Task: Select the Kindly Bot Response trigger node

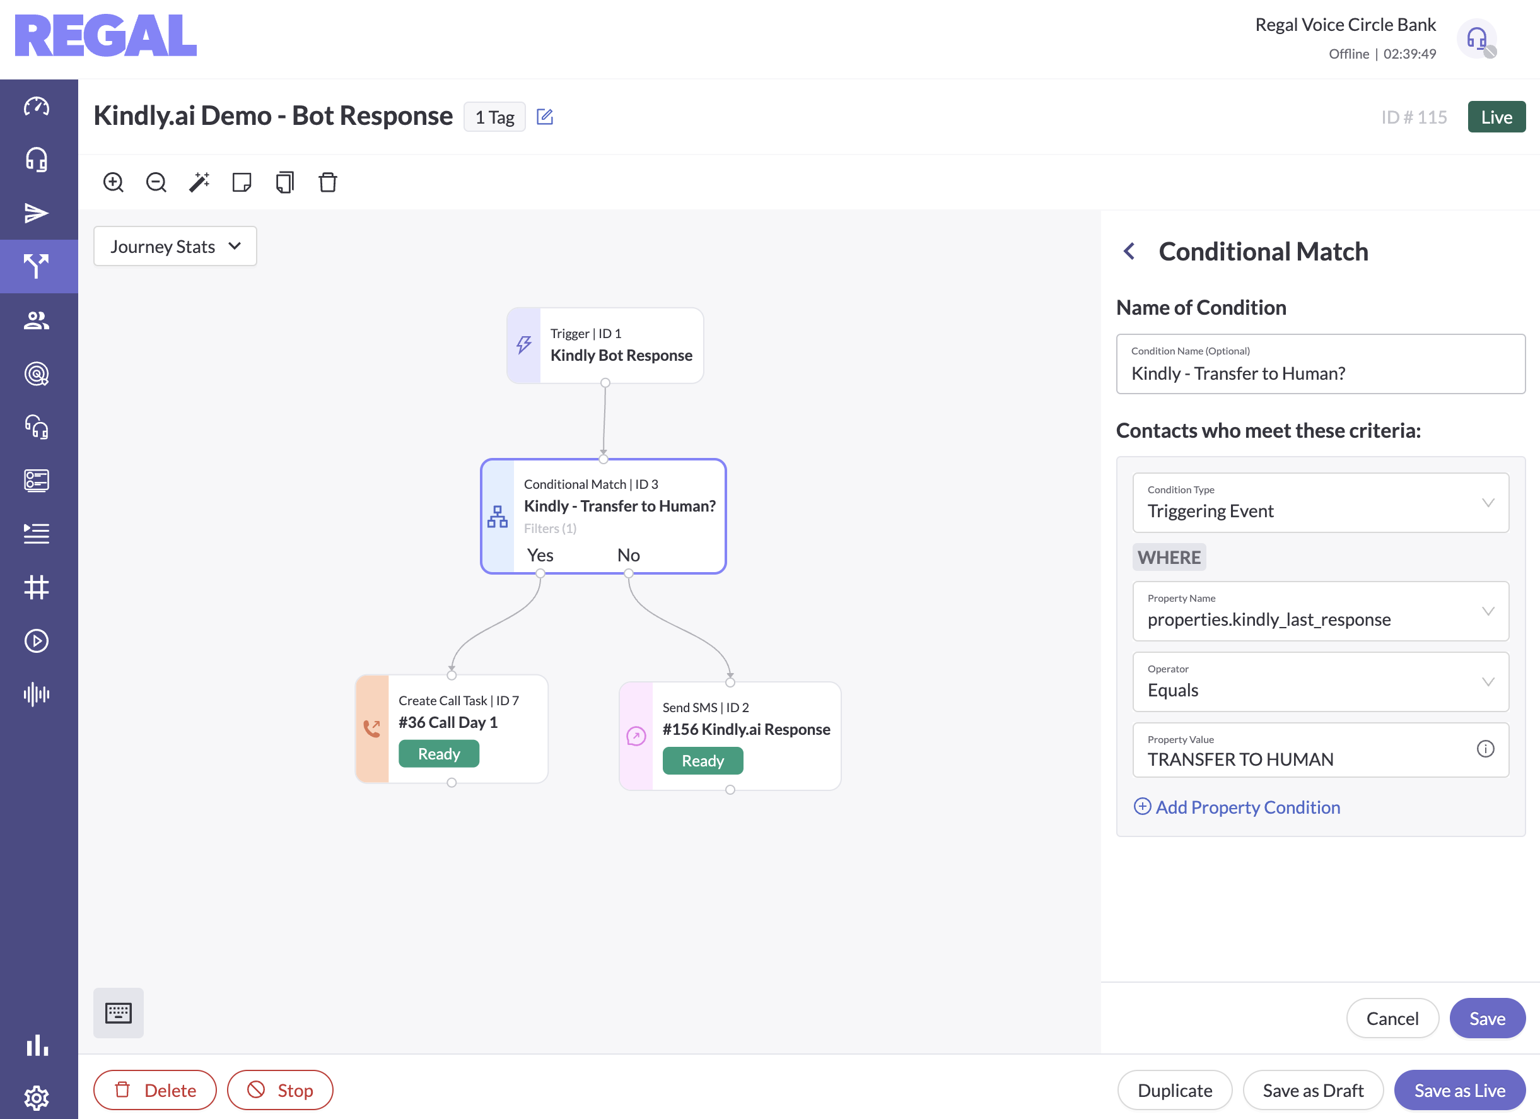Action: pos(604,345)
